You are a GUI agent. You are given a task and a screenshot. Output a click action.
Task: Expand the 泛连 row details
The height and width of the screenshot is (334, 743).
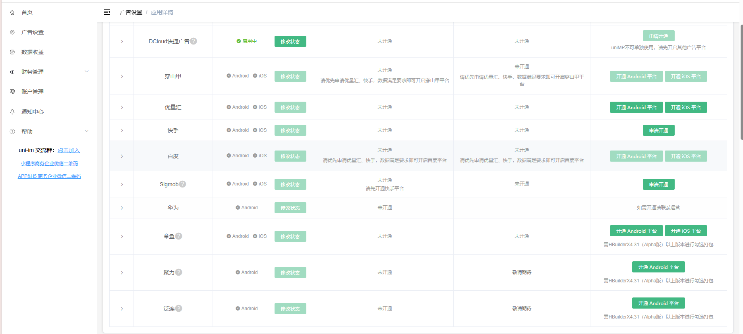coord(122,309)
